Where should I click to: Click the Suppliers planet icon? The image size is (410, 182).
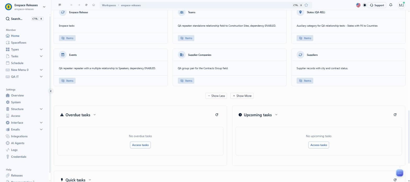[x=300, y=55]
